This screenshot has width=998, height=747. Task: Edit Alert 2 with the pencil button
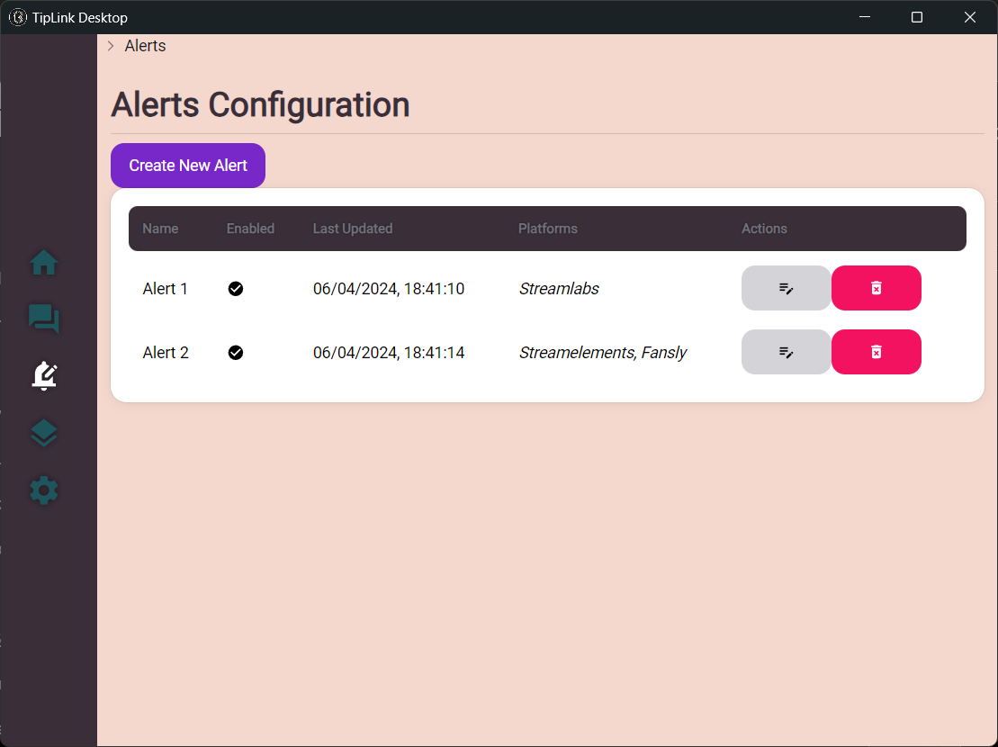[x=786, y=352]
